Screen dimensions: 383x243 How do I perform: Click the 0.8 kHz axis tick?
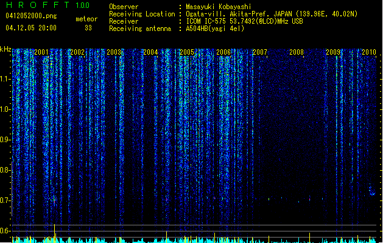[5, 170]
